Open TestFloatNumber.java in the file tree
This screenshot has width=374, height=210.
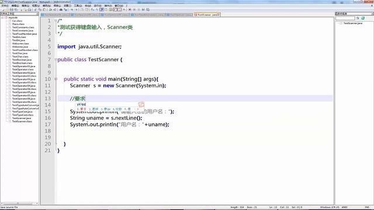point(25,34)
